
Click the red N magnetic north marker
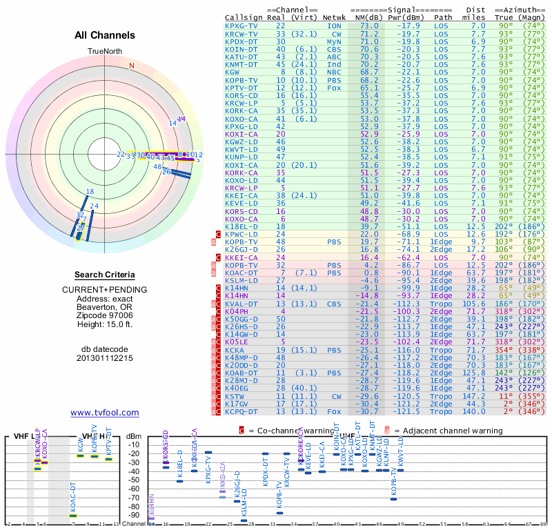(132, 66)
